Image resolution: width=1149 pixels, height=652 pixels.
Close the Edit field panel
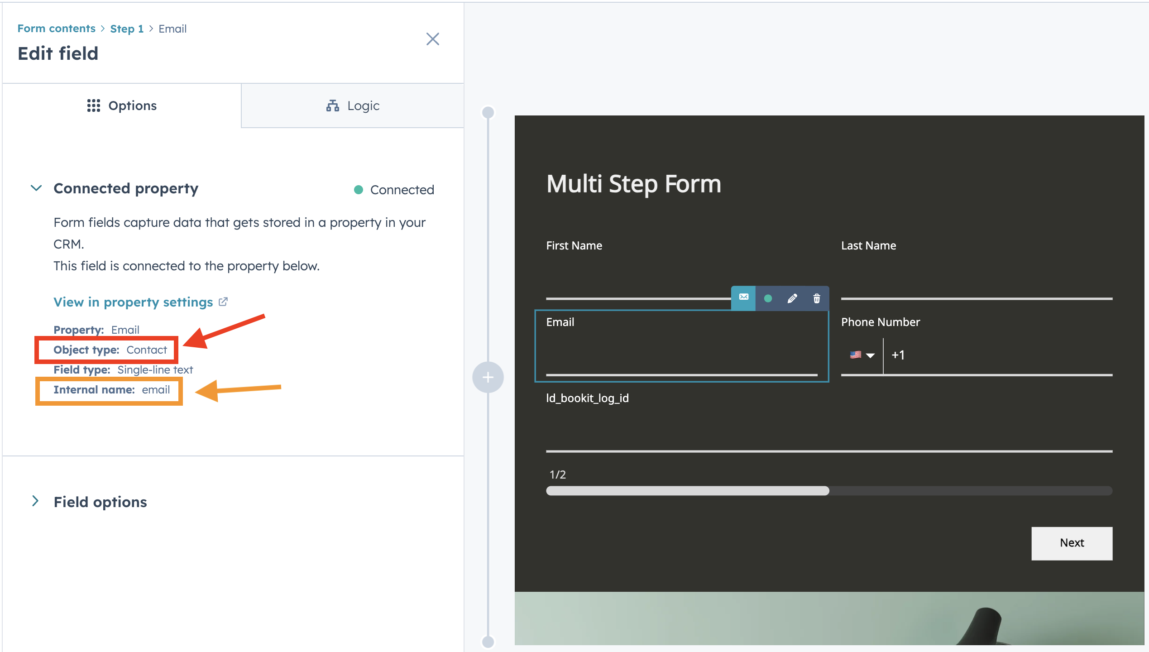point(433,39)
